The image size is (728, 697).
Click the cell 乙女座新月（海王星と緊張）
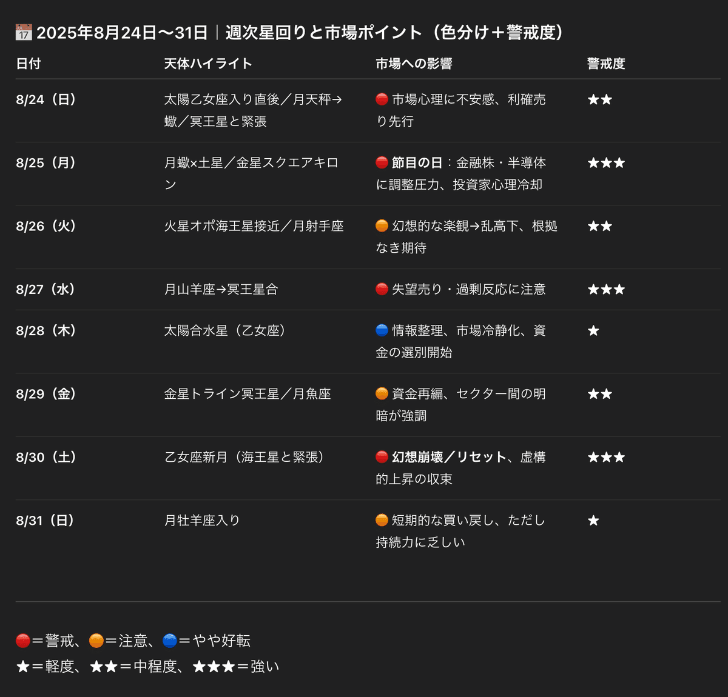coord(244,457)
